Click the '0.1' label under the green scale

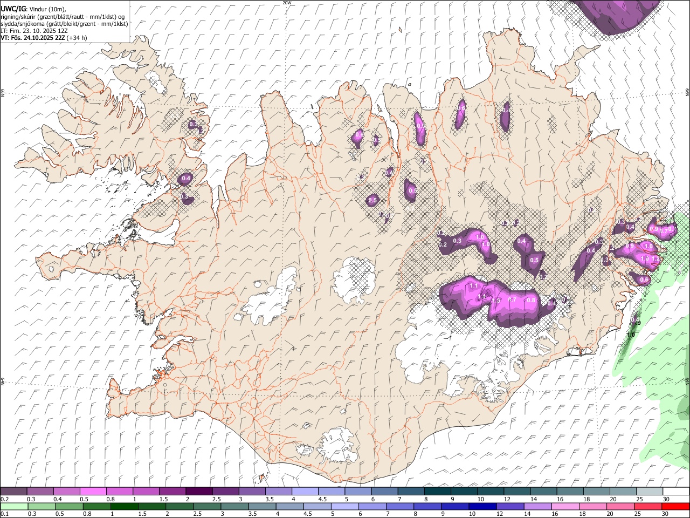coord(4,514)
